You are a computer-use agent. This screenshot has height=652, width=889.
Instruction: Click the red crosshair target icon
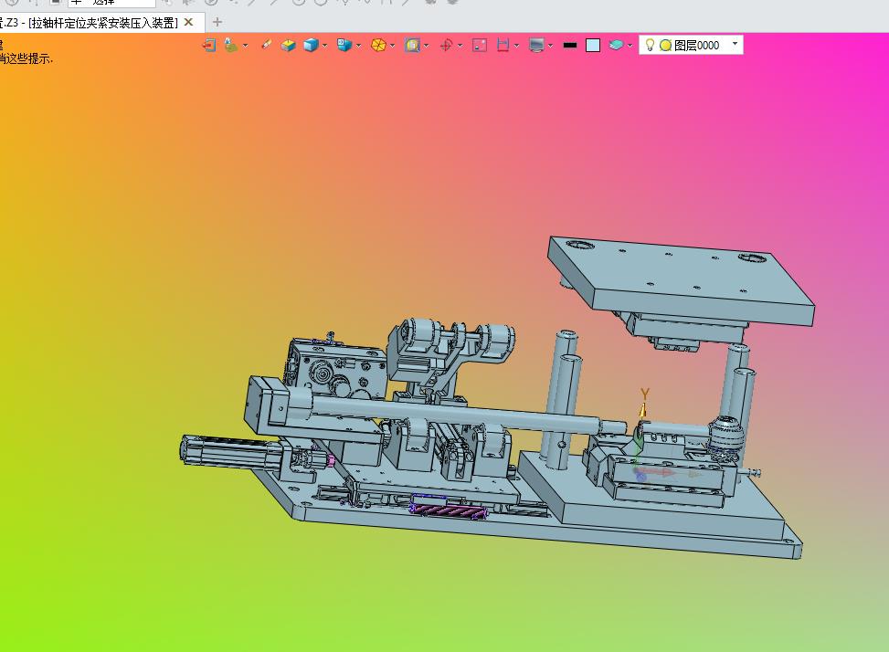[446, 45]
